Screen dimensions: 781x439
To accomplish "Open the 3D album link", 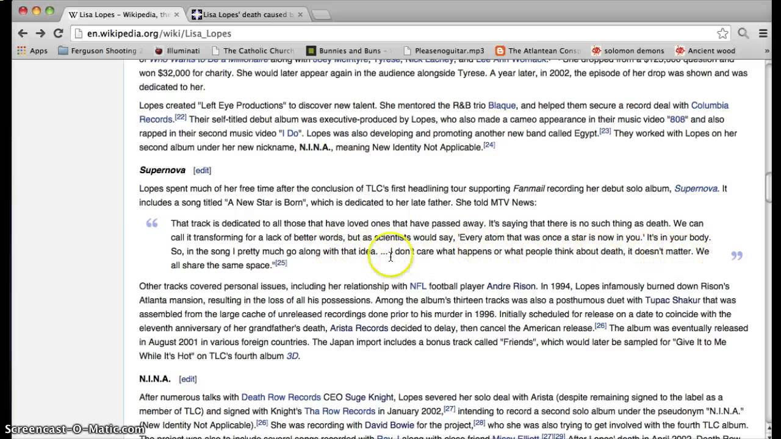I will (x=292, y=356).
